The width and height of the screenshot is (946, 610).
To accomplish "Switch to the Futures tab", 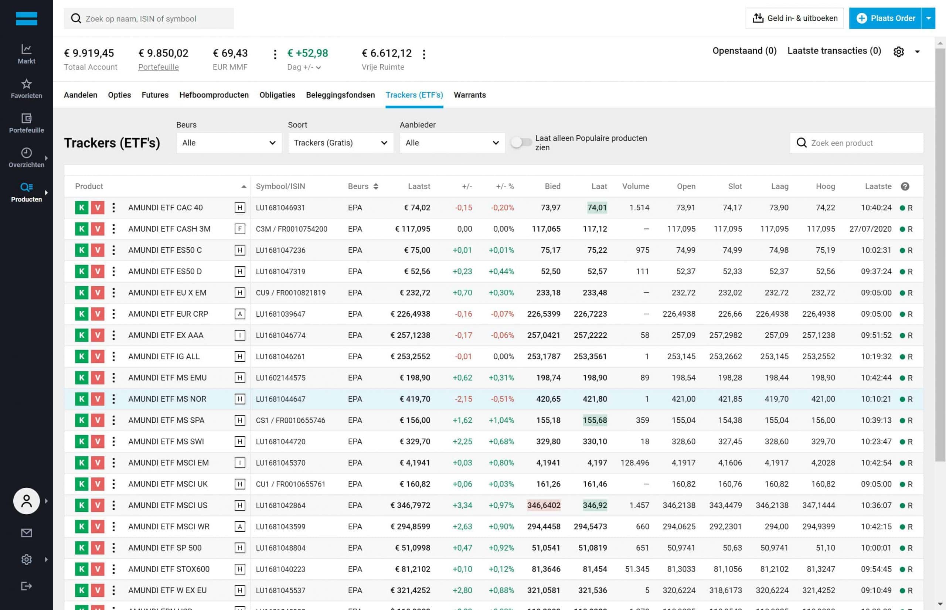I will [x=155, y=95].
